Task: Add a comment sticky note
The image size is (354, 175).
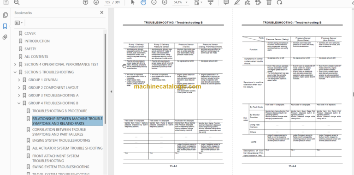Action: (226, 2)
